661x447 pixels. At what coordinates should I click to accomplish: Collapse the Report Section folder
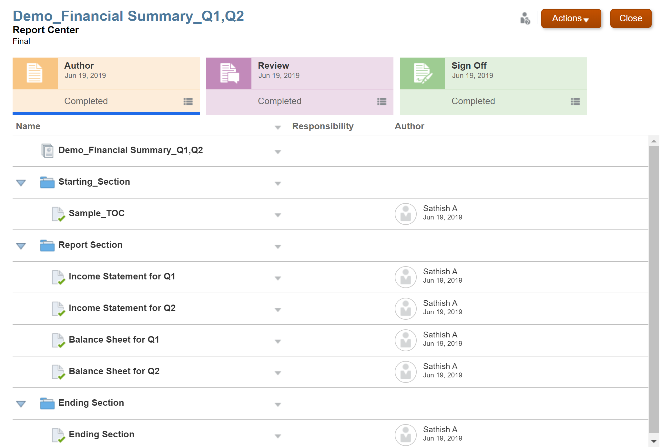[21, 246]
